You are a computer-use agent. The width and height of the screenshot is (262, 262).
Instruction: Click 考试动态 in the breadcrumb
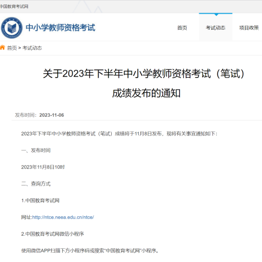coord(32,48)
